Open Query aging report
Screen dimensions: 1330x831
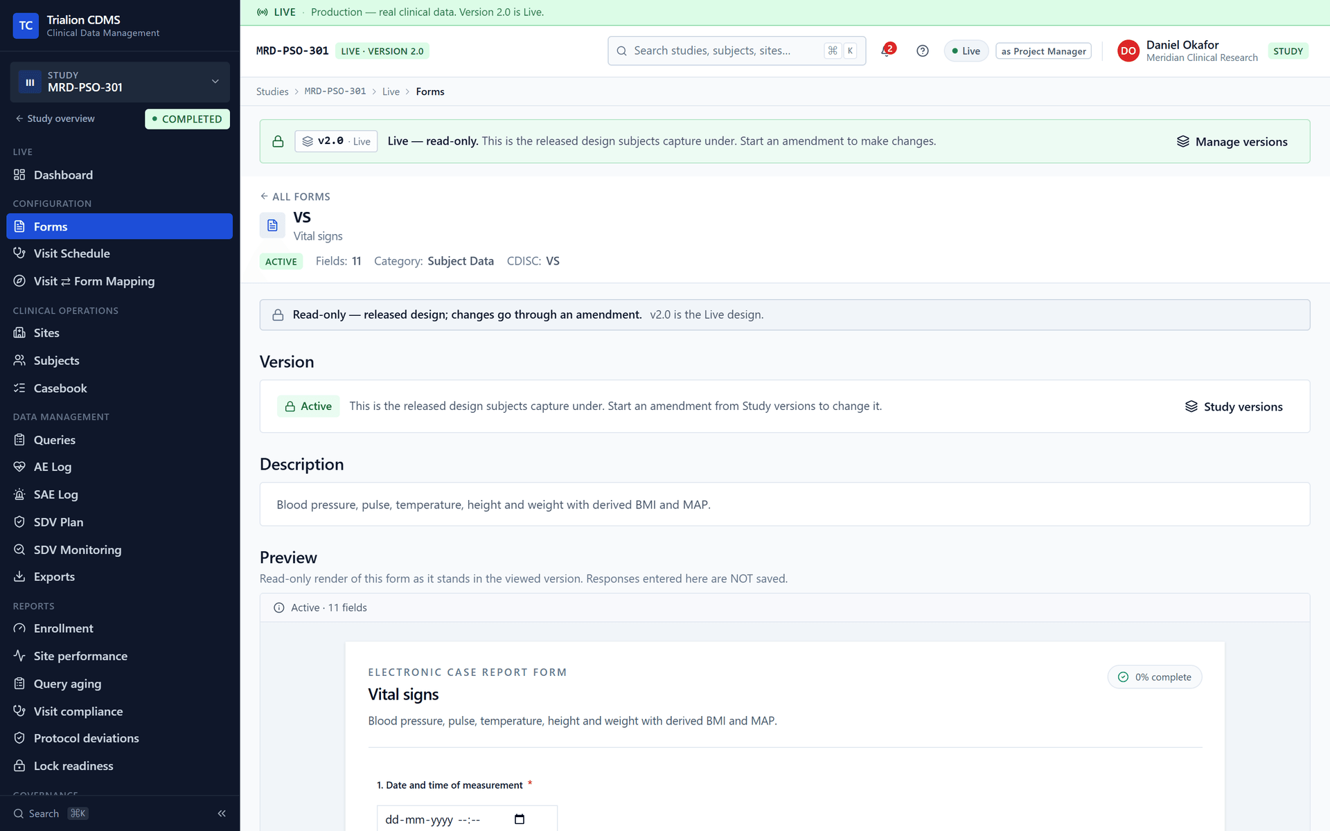pos(120,683)
